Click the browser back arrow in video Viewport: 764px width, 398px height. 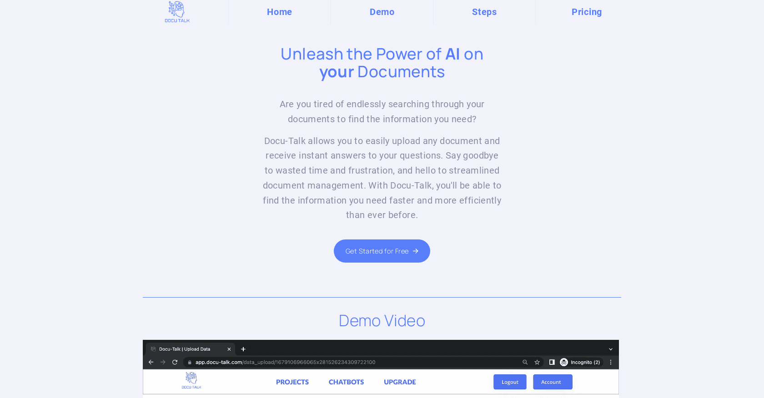click(151, 362)
